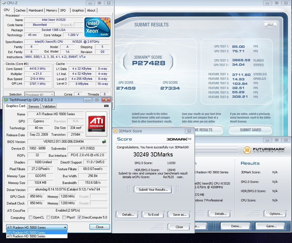Click the GPU-Z screenshot camera icon
This screenshot has width=292, height=243.
tap(106, 106)
